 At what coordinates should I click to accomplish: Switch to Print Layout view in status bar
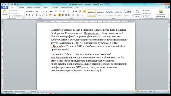138,91
